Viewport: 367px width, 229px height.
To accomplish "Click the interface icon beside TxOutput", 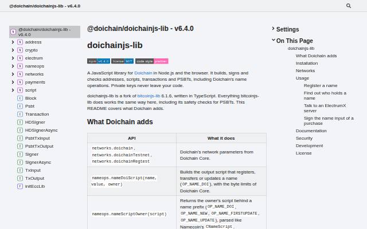I will tap(20, 178).
